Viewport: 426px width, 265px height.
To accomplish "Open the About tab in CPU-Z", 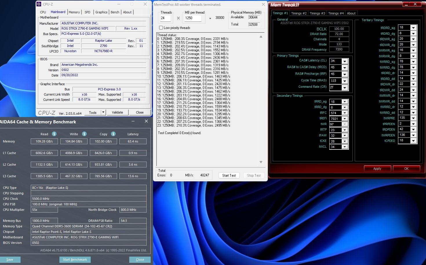I will point(127,12).
